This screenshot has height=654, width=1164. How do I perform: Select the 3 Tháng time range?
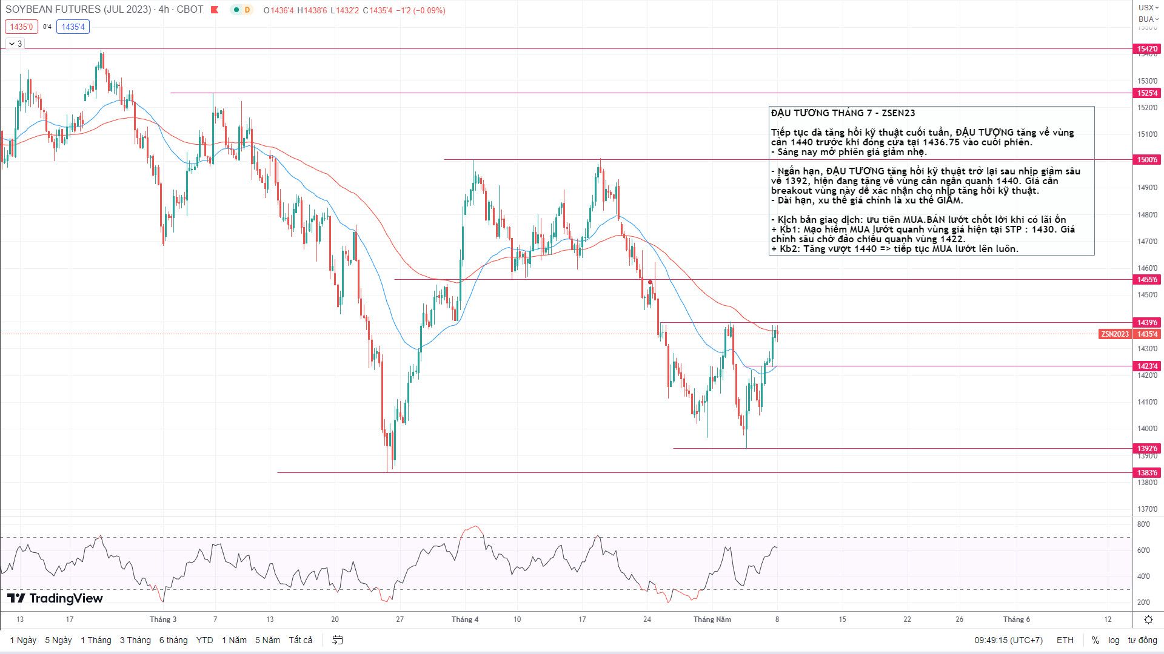tap(135, 640)
